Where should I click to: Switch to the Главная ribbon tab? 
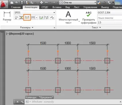tap(16, 7)
